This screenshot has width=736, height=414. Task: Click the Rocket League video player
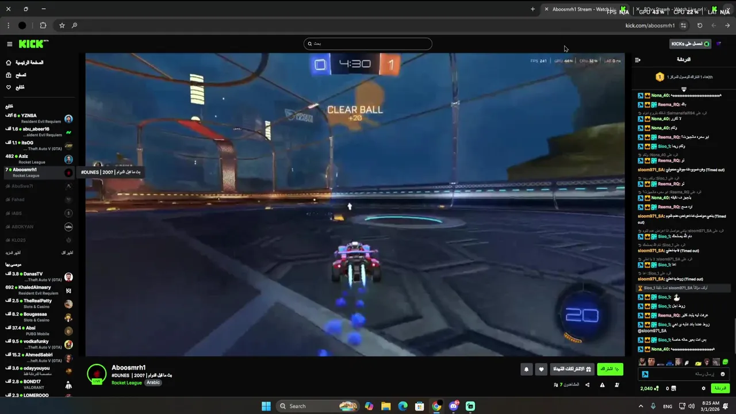355,205
